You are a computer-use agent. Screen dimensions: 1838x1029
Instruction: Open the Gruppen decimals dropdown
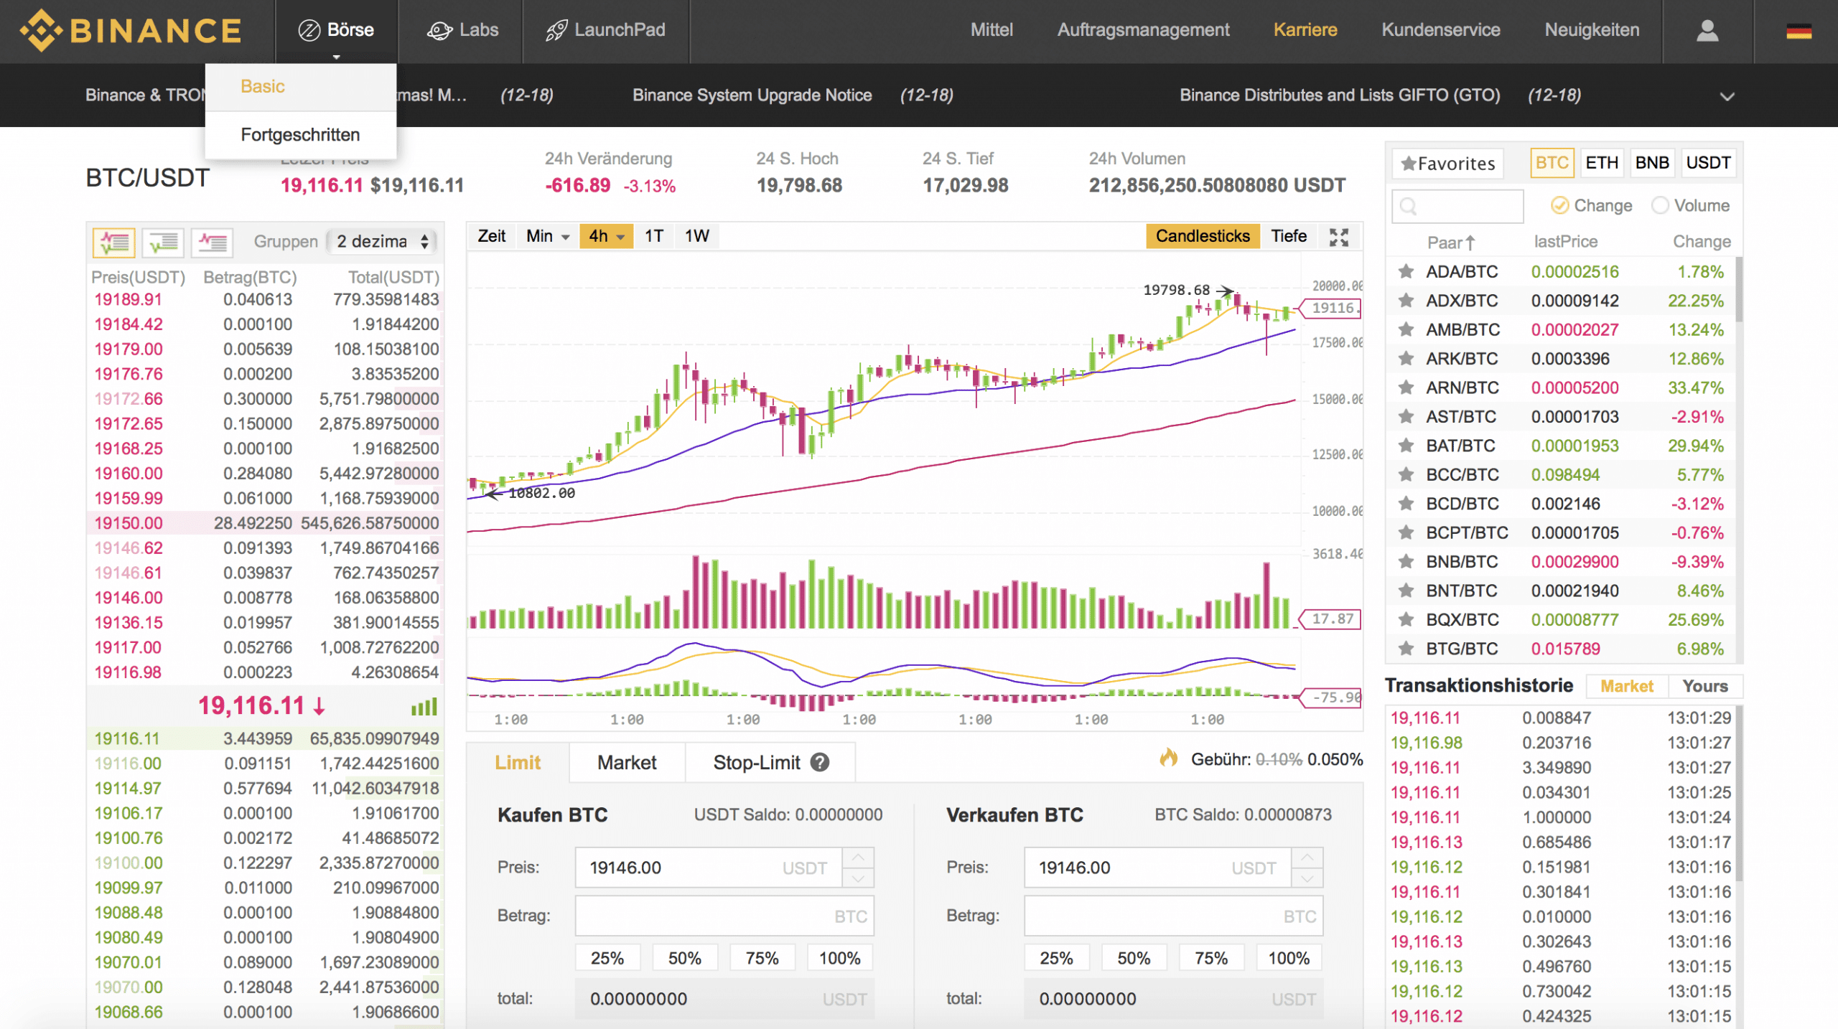pyautogui.click(x=383, y=242)
